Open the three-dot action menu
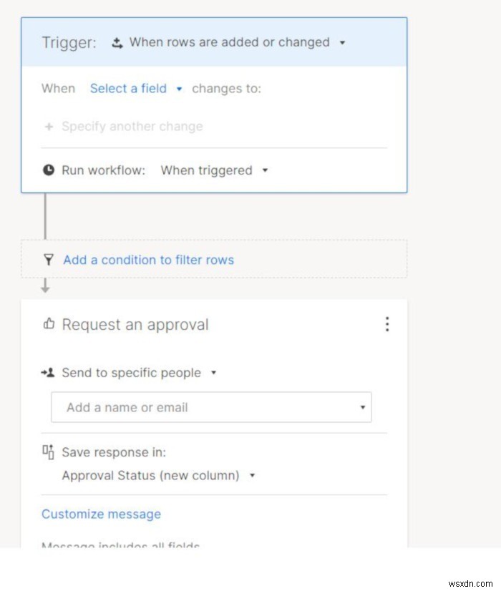This screenshot has height=591, width=501. pyautogui.click(x=387, y=324)
